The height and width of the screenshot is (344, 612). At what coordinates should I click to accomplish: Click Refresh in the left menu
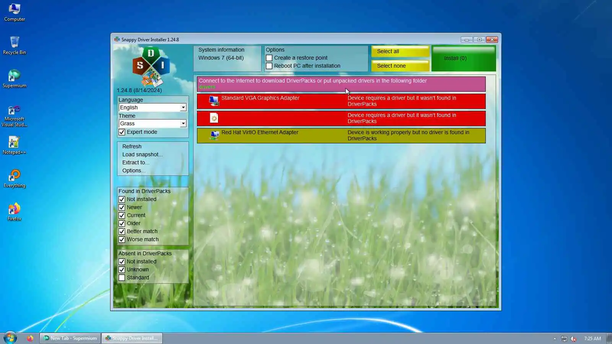tap(132, 147)
